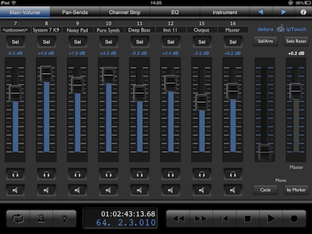This screenshot has height=234, width=312.
Task: Click the Deep Bass fader knob
Action: 140,93
